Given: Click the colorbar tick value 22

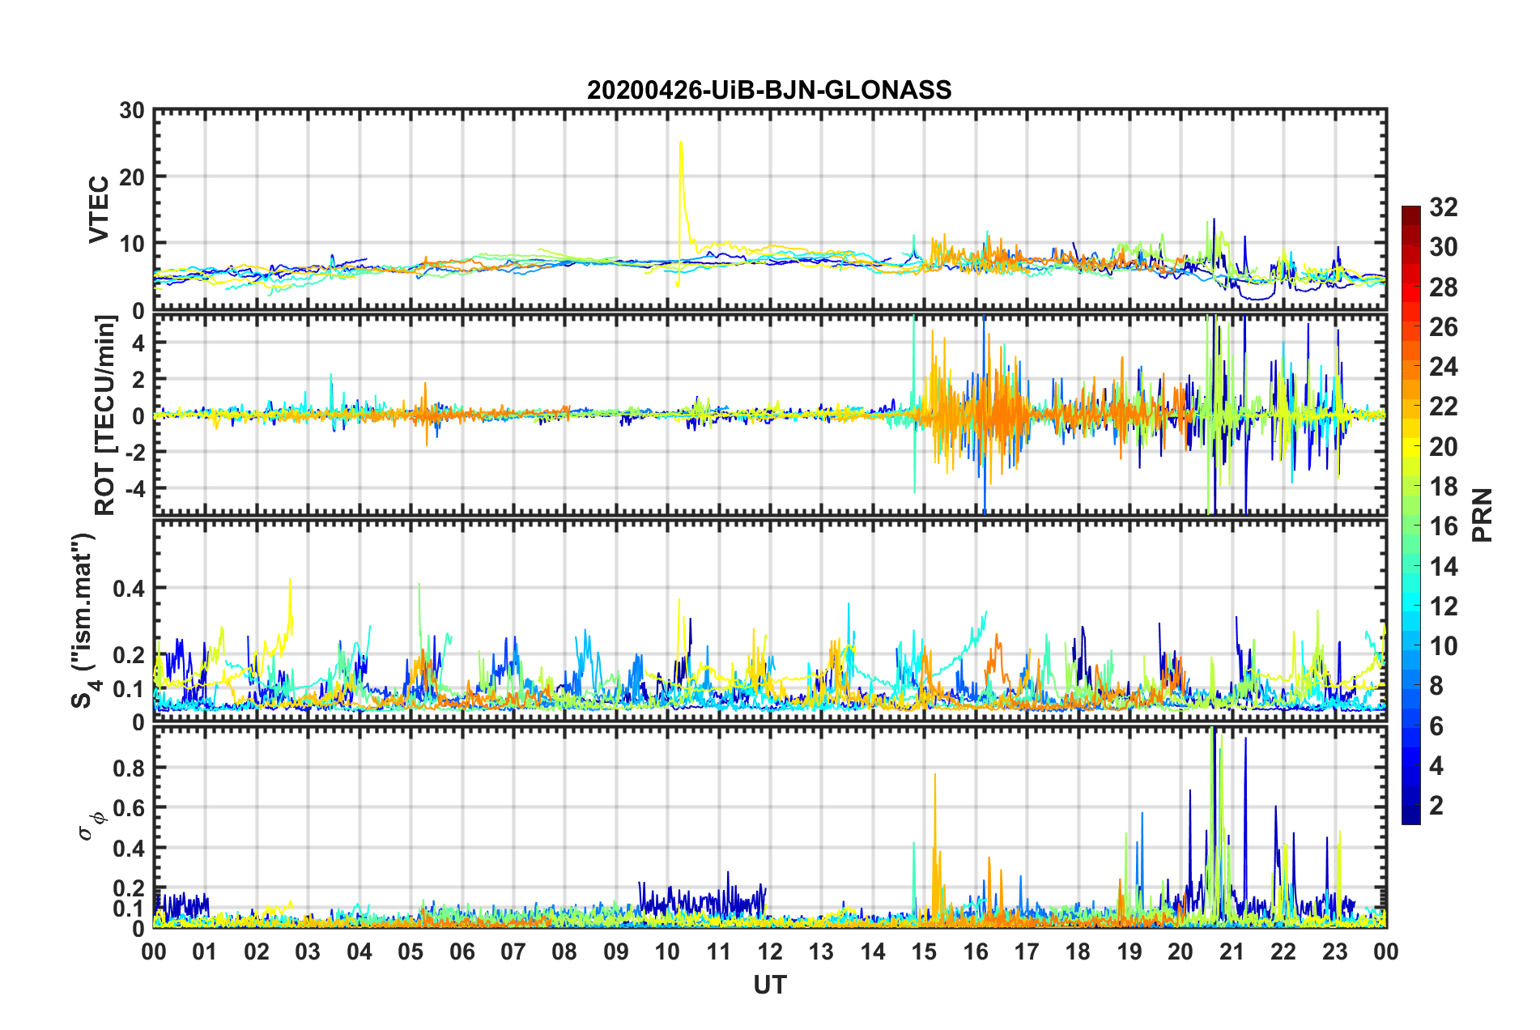Looking at the screenshot, I should point(1443,406).
